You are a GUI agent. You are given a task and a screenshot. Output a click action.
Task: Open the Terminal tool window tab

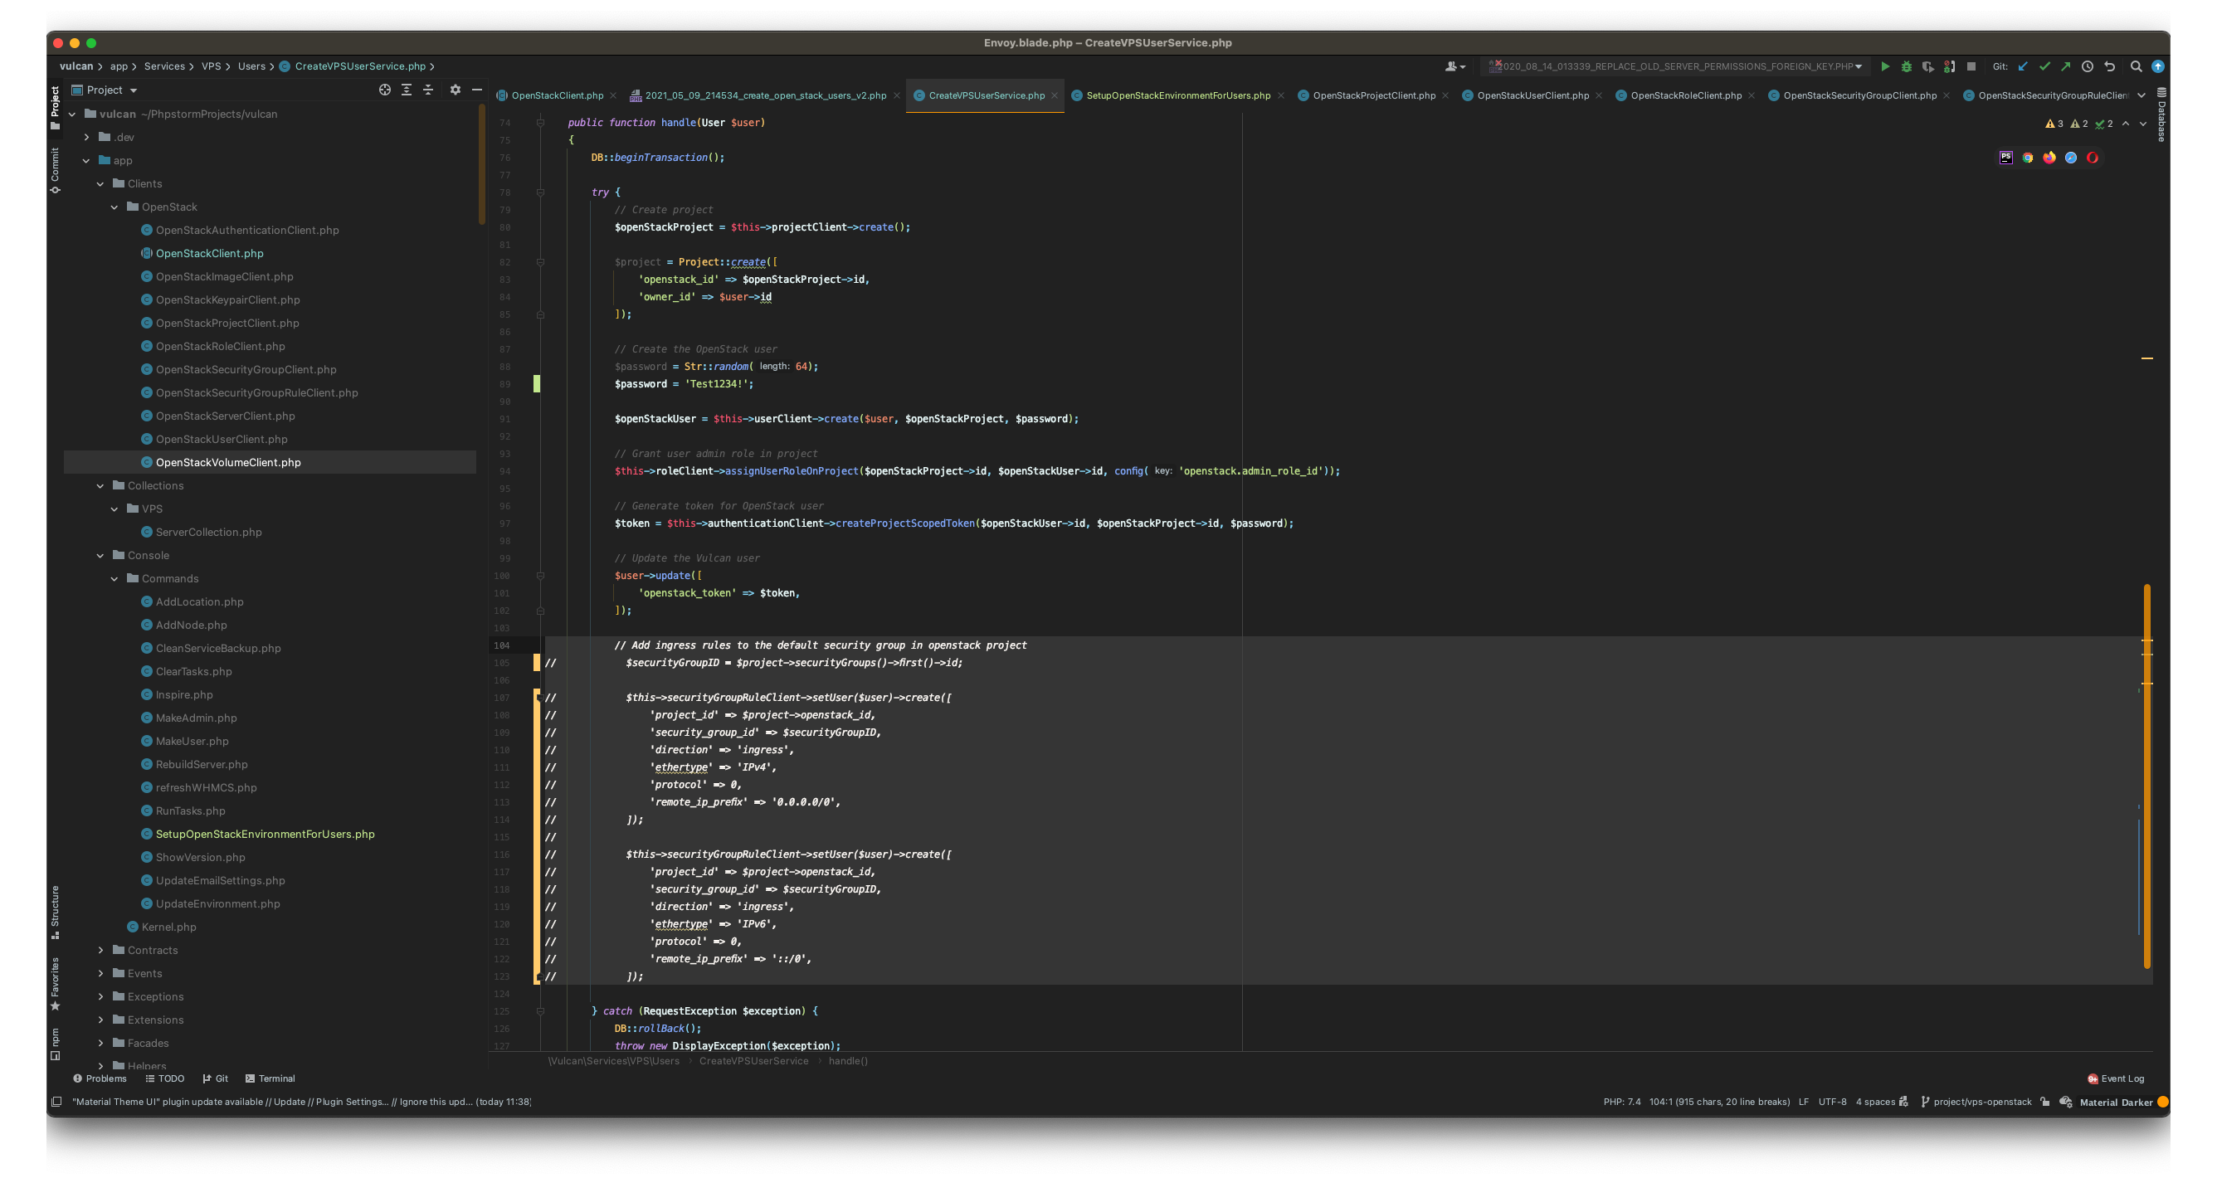[x=270, y=1078]
